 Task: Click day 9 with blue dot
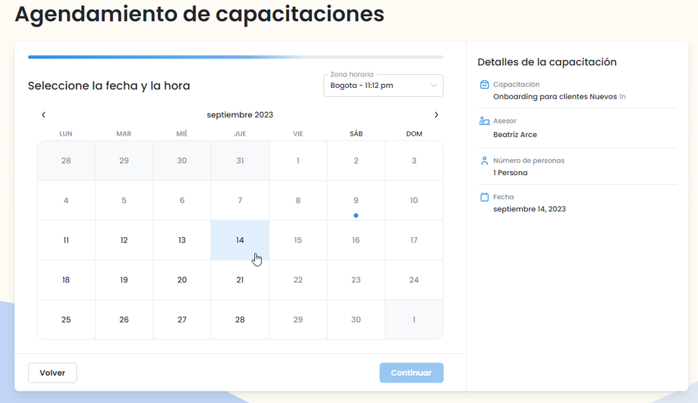(x=356, y=201)
